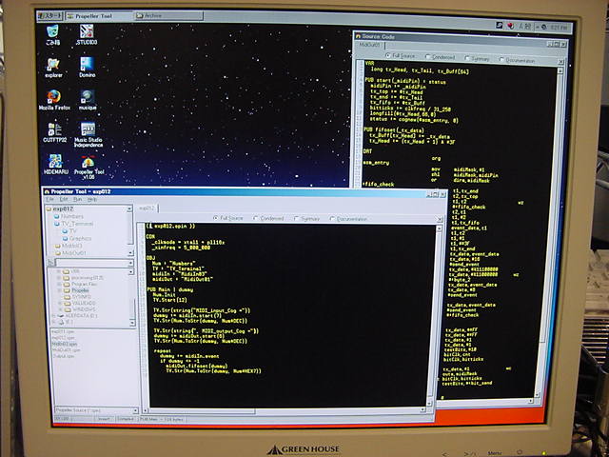This screenshot has width=609, height=457.
Task: Select the Propeller Tool v1.05 desktop icon
Action: [88, 168]
